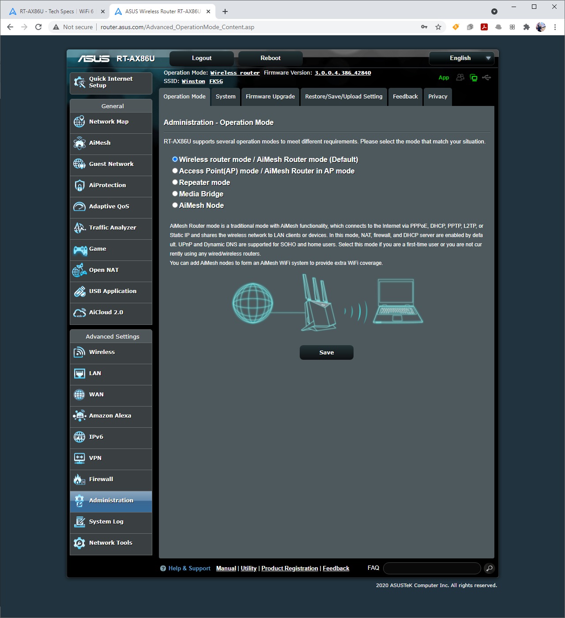Open the Traffic Analyzer icon
The image size is (565, 618).
click(79, 228)
